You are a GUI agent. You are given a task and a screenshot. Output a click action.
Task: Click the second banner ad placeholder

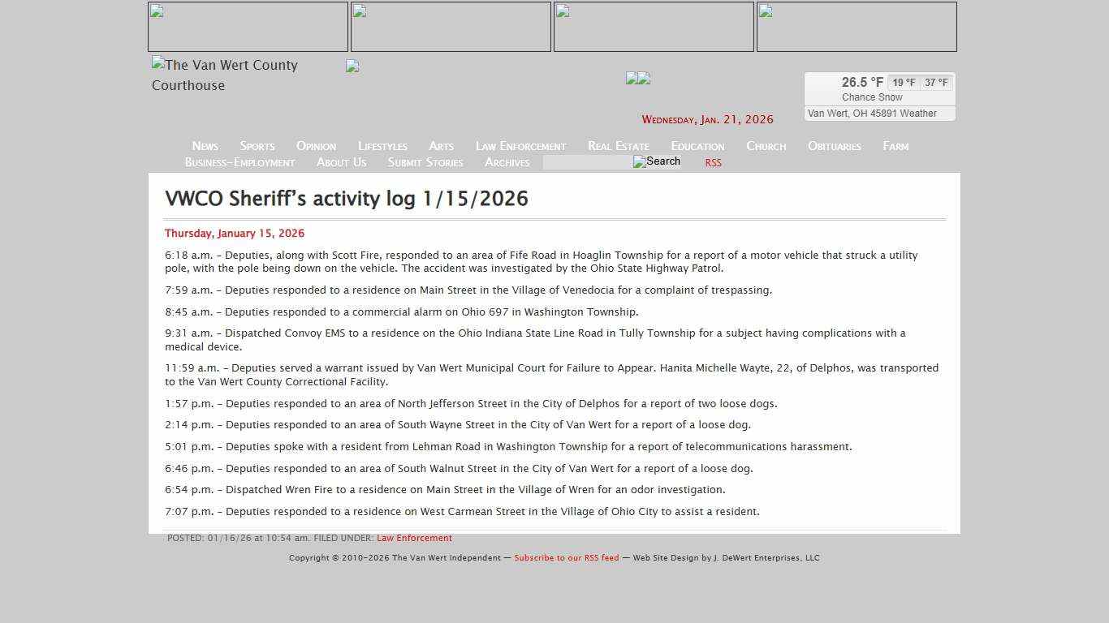tap(451, 26)
